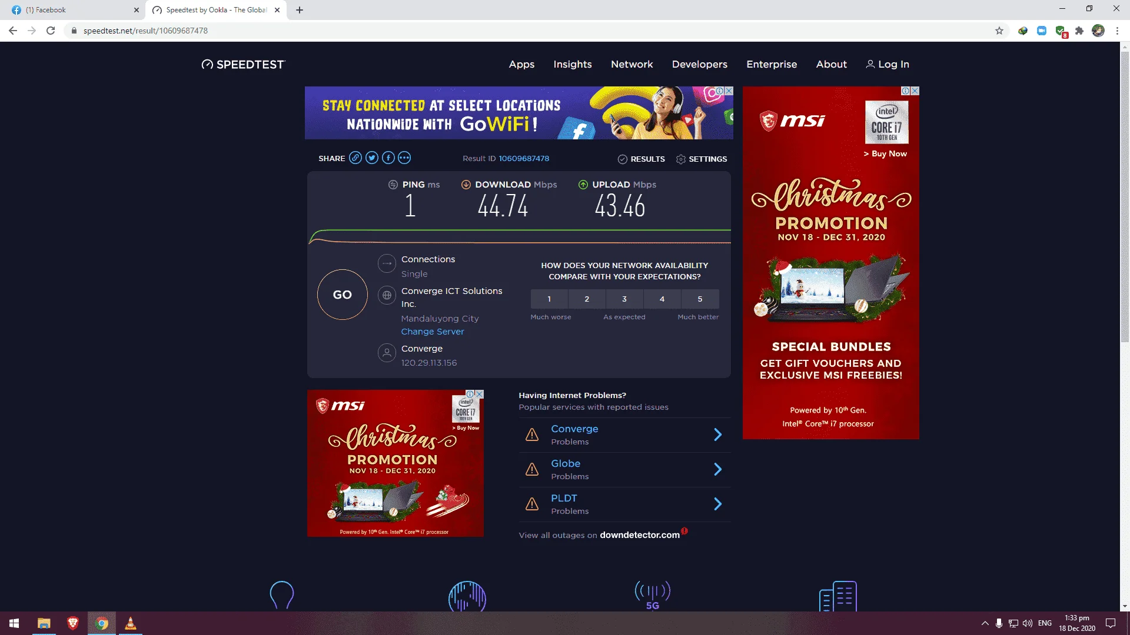Bookmark this page with the star icon
This screenshot has height=635, width=1130.
pos(999,31)
